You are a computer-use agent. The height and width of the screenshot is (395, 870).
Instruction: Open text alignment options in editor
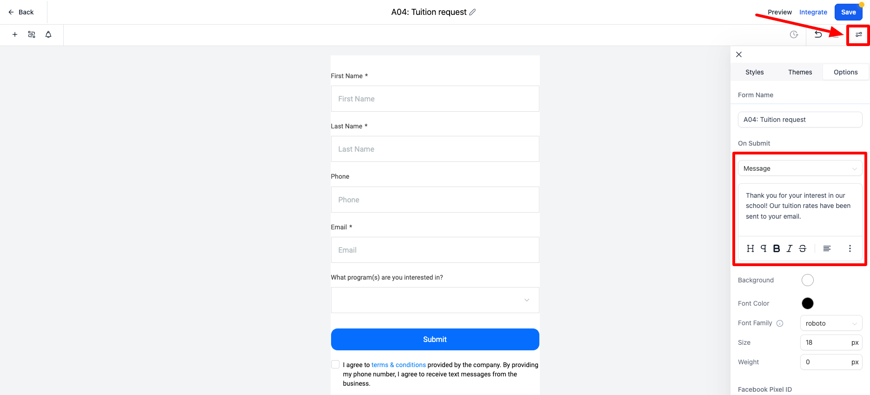coord(827,248)
